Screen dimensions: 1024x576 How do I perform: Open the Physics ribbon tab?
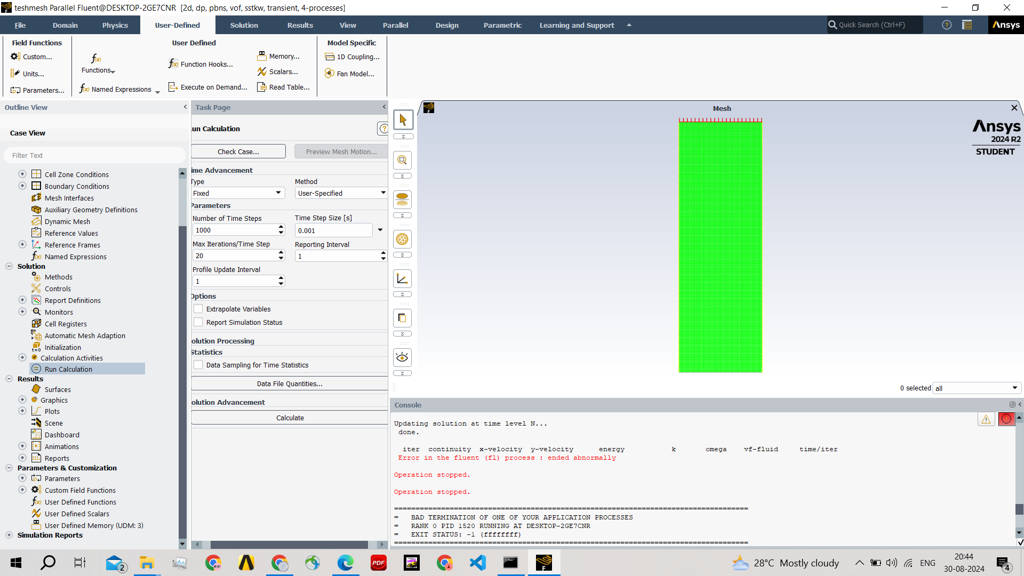(x=115, y=25)
